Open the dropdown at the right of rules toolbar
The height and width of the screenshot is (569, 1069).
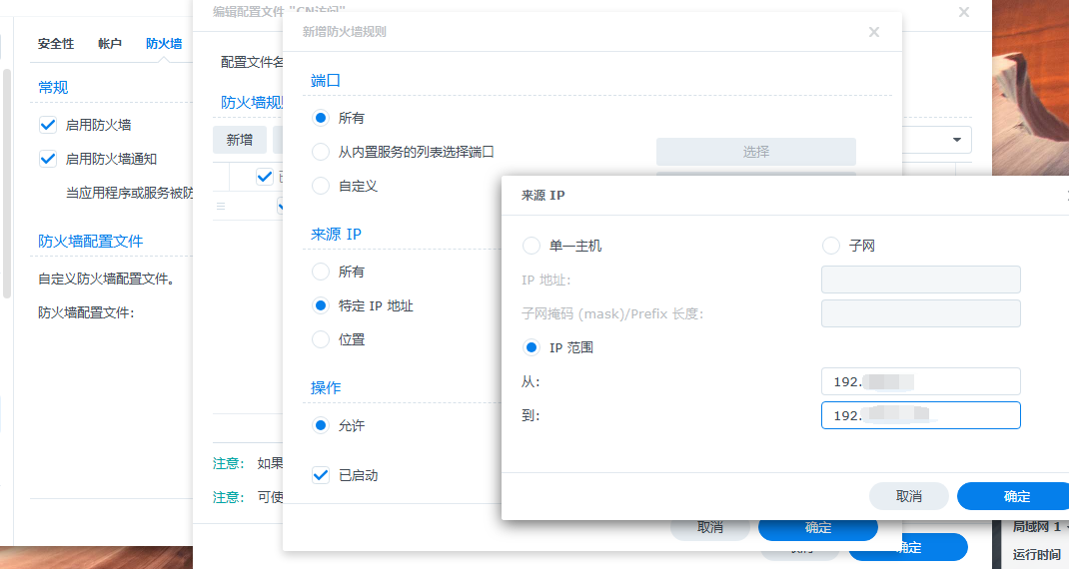(x=956, y=140)
